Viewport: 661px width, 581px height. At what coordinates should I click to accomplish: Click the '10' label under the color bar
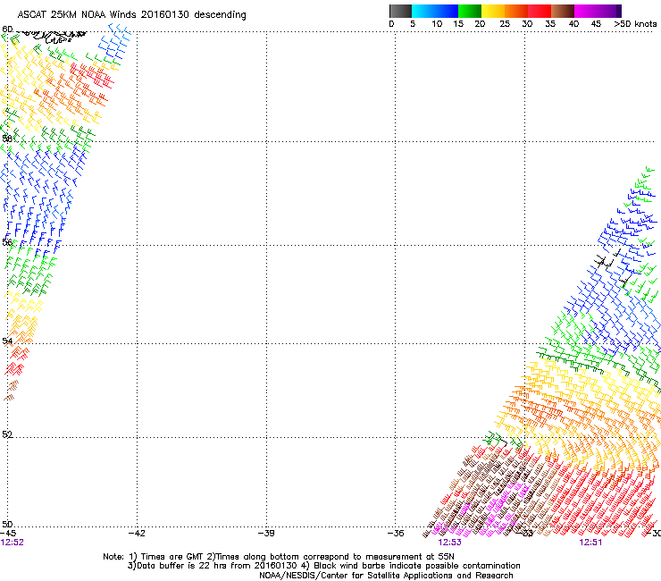coord(437,23)
